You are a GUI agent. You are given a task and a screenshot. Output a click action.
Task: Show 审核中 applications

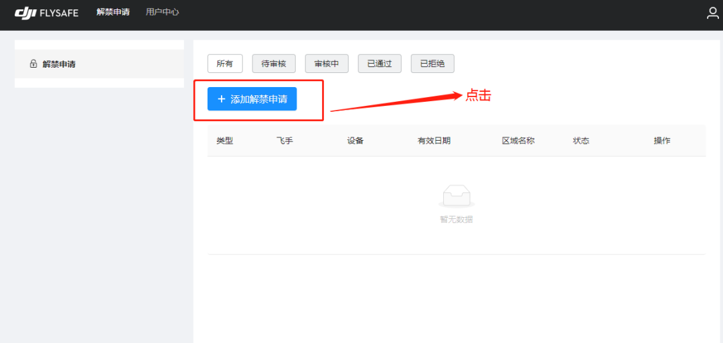coord(327,64)
